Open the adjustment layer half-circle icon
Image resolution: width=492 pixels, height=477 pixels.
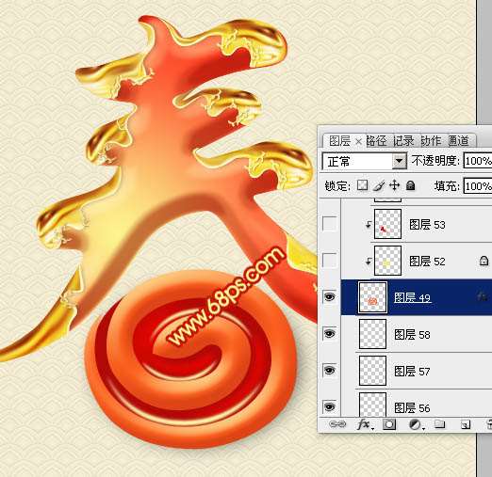(x=417, y=425)
